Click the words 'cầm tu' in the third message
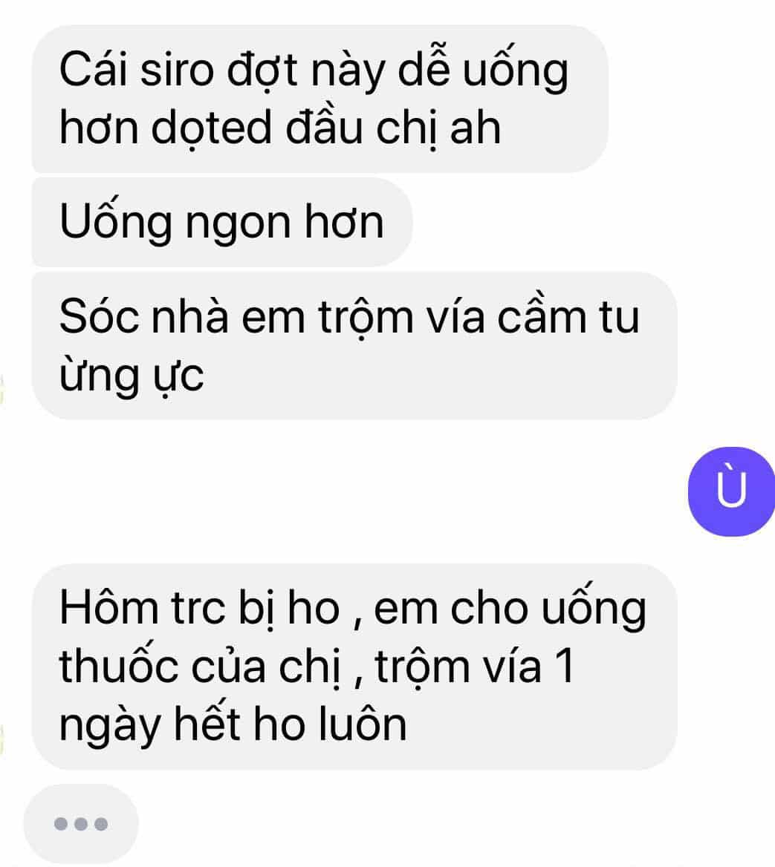The width and height of the screenshot is (775, 867). coord(568,317)
